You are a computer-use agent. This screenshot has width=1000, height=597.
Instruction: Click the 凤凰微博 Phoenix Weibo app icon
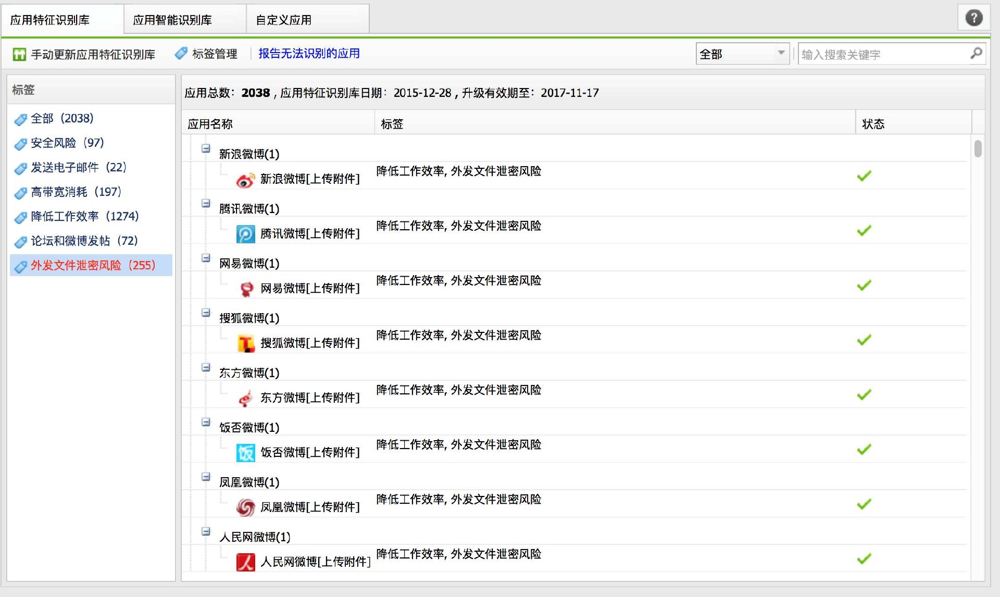click(245, 507)
